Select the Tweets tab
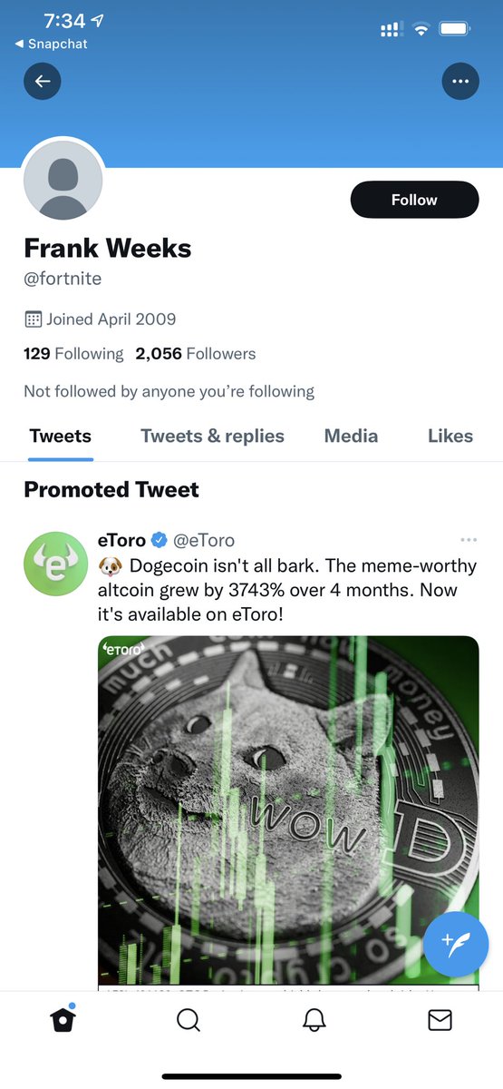 pyautogui.click(x=60, y=436)
